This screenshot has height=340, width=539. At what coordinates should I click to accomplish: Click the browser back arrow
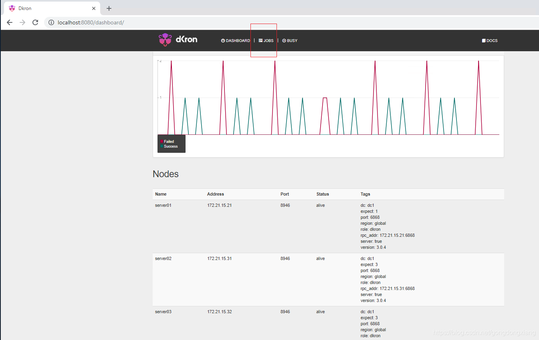[x=10, y=22]
